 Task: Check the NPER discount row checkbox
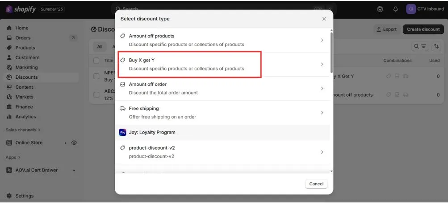pos(96,76)
